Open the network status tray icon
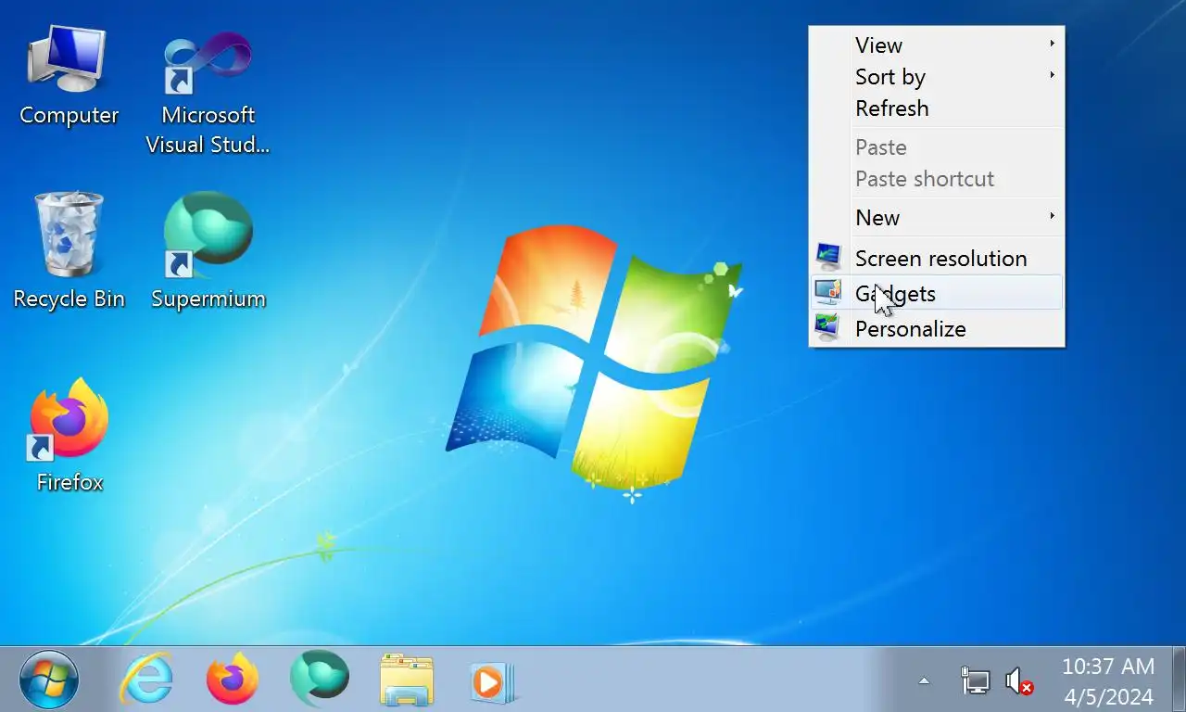This screenshot has height=712, width=1186. click(976, 682)
